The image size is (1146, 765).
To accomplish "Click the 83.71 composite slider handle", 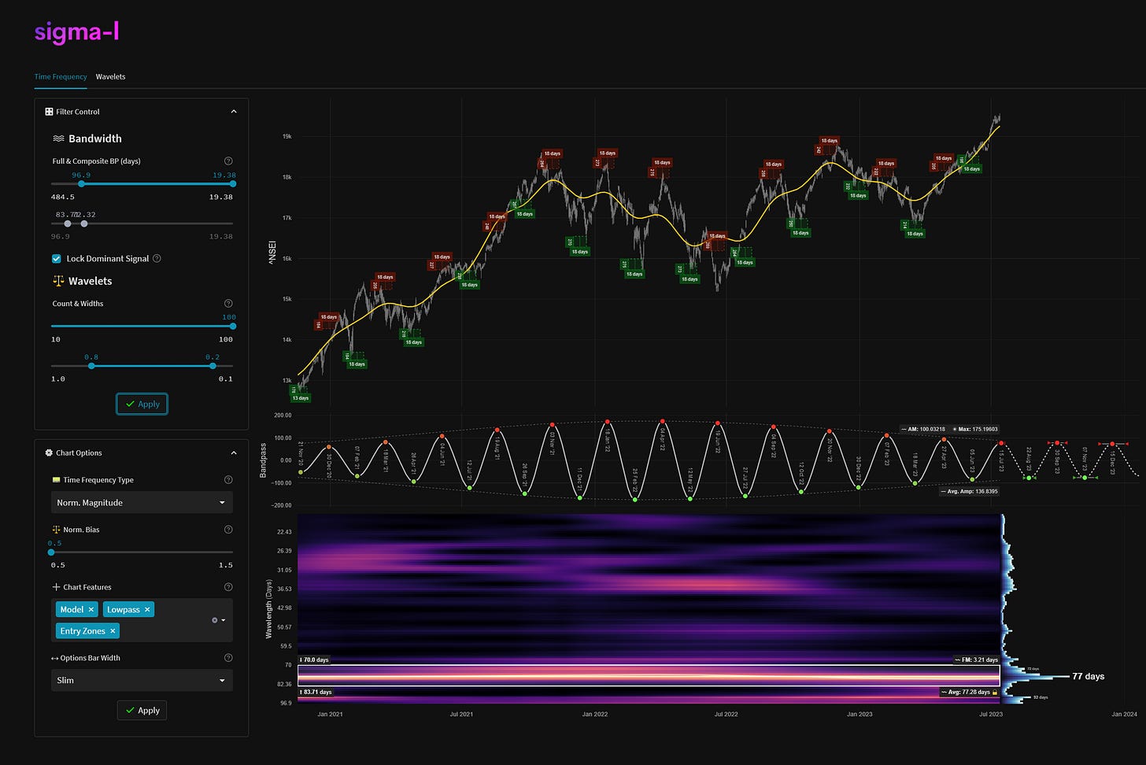I will pyautogui.click(x=67, y=224).
